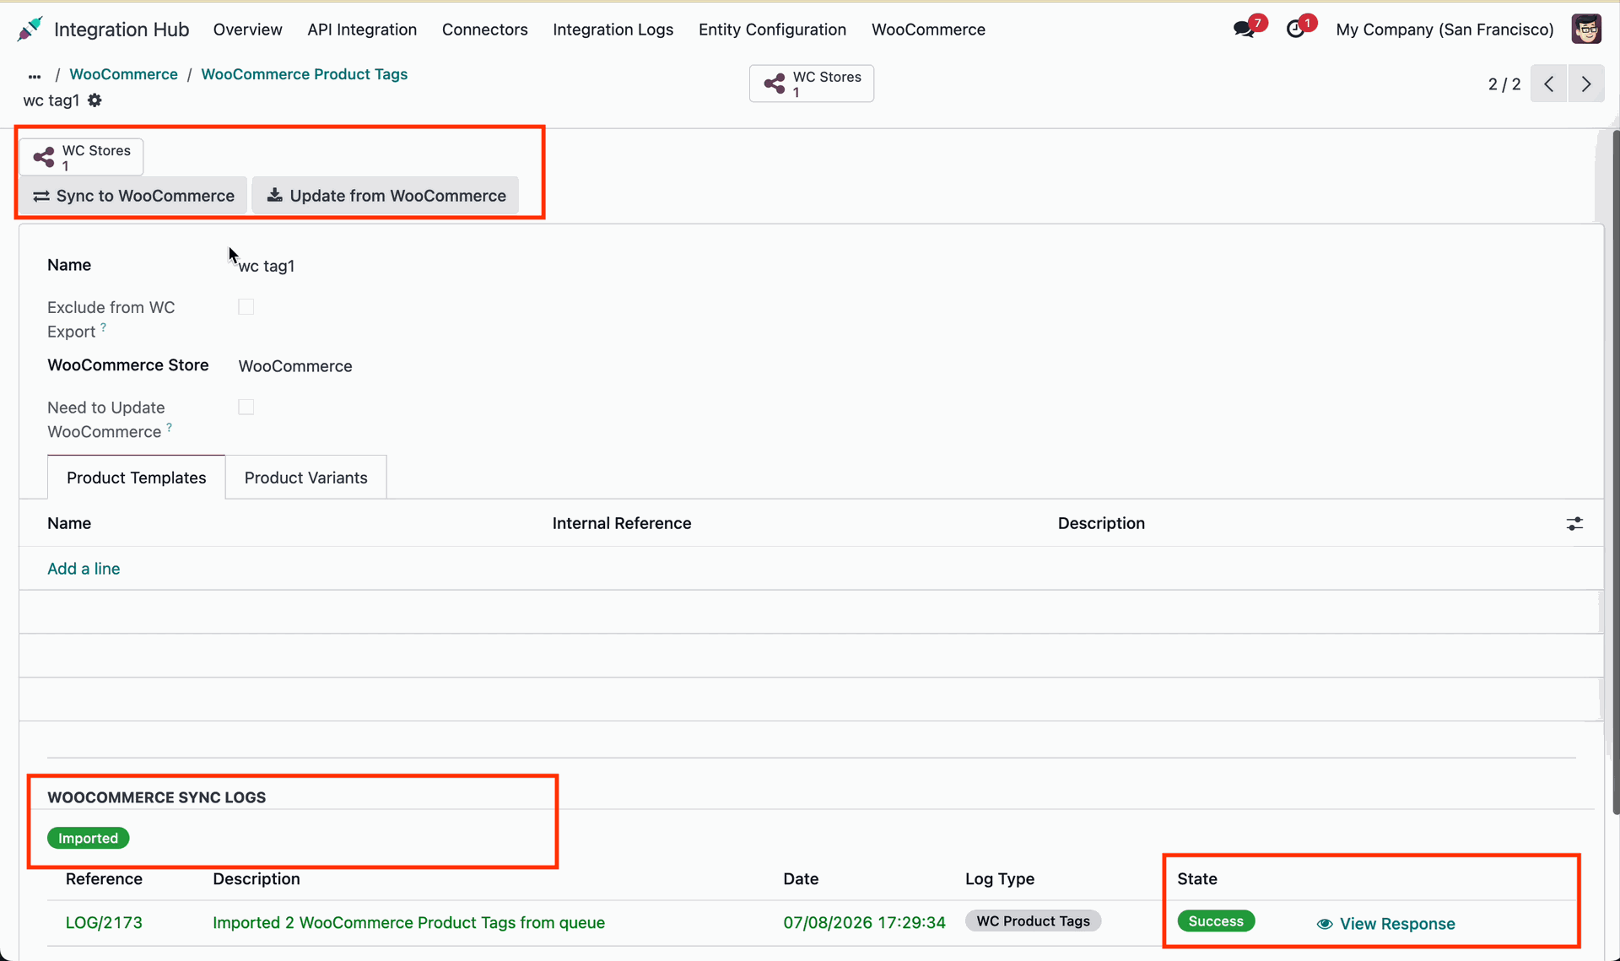This screenshot has height=961, width=1620.
Task: Click the Date column header in sync logs
Action: pyautogui.click(x=801, y=879)
